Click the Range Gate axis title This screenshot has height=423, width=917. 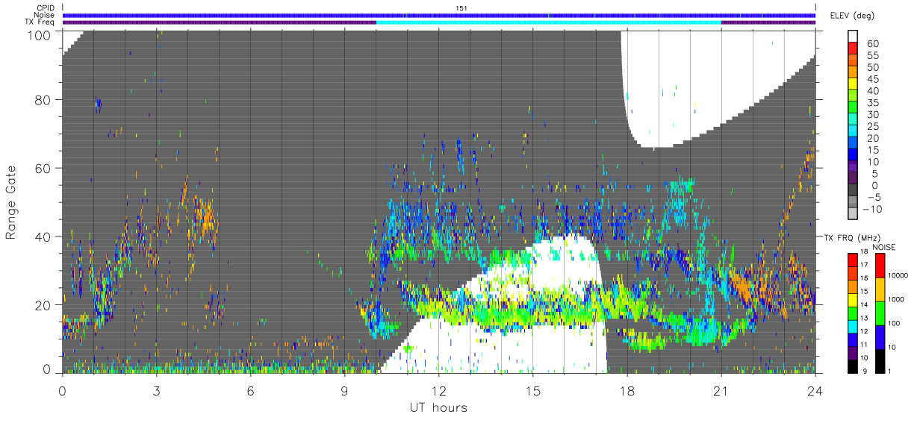(11, 202)
